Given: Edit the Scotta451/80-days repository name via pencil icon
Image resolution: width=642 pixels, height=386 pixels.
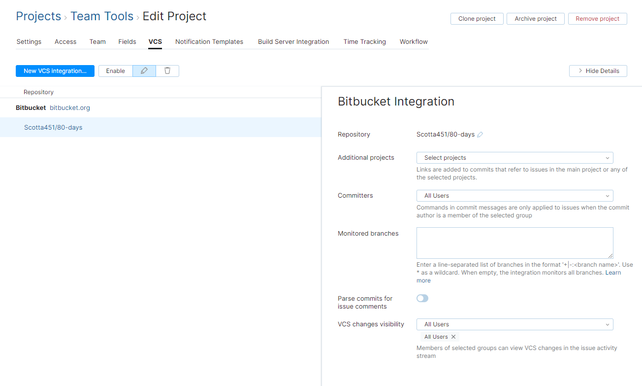Looking at the screenshot, I should (480, 134).
